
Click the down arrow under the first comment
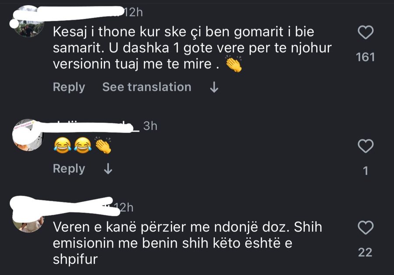pyautogui.click(x=213, y=87)
